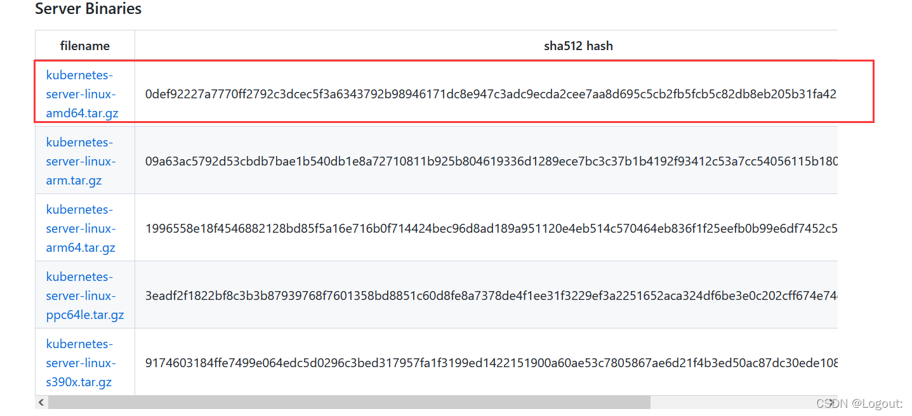
Task: Click the hash starting with 0def92227a
Action: coord(491,94)
